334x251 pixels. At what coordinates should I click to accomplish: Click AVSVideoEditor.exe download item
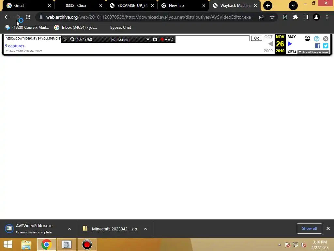pos(34,228)
